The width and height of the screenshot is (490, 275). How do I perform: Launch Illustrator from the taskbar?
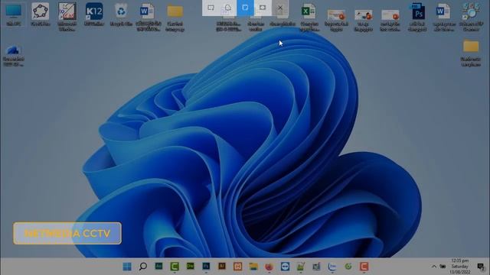point(222,267)
